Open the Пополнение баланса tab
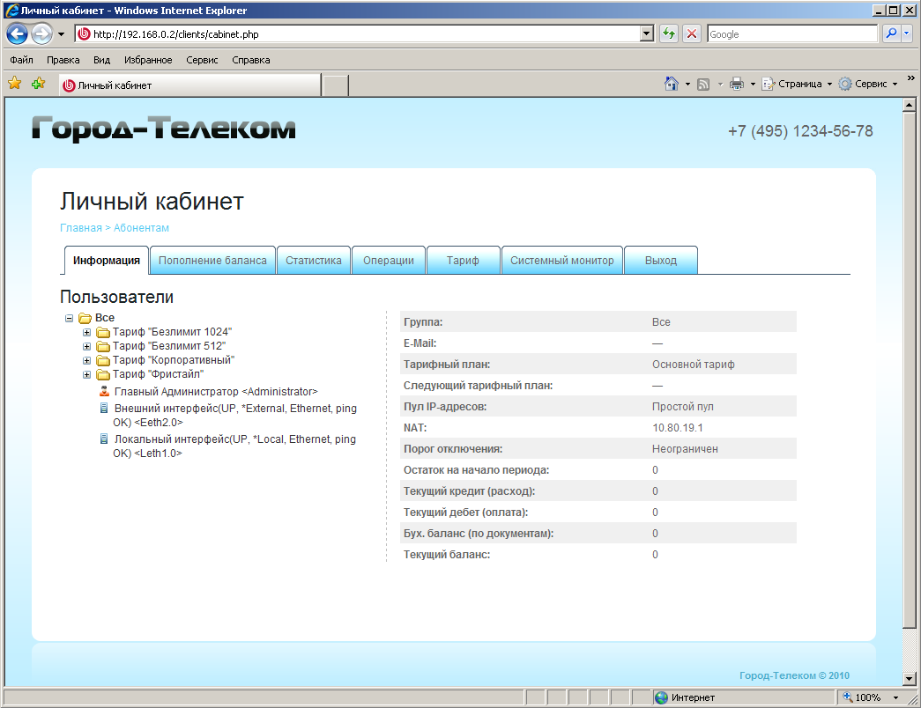 tap(212, 261)
